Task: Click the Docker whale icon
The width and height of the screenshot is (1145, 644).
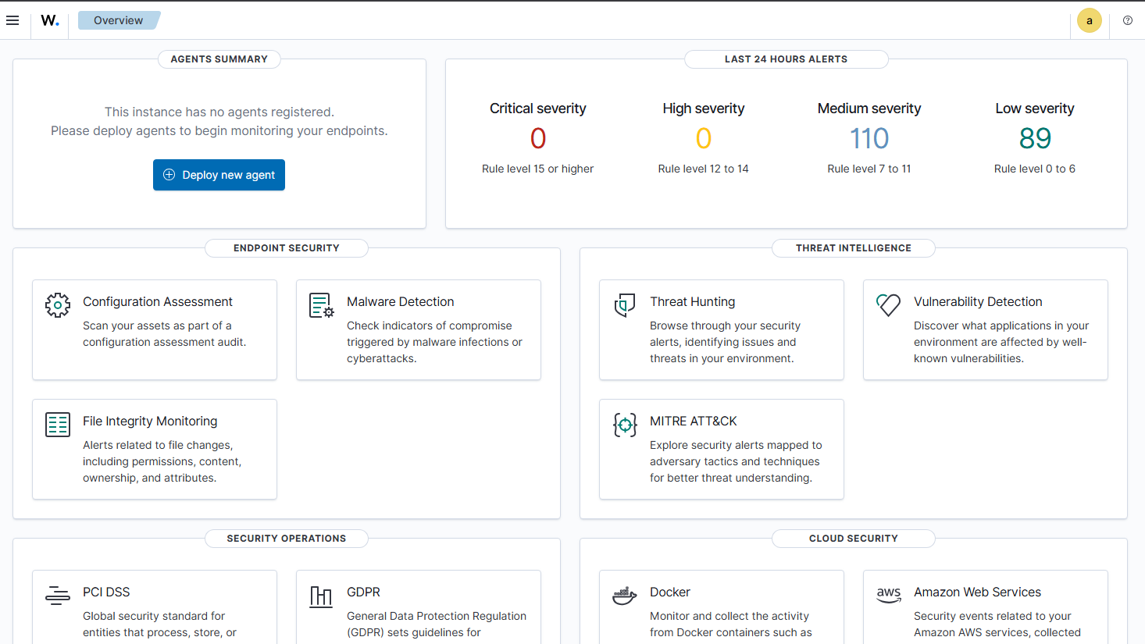Action: point(625,596)
